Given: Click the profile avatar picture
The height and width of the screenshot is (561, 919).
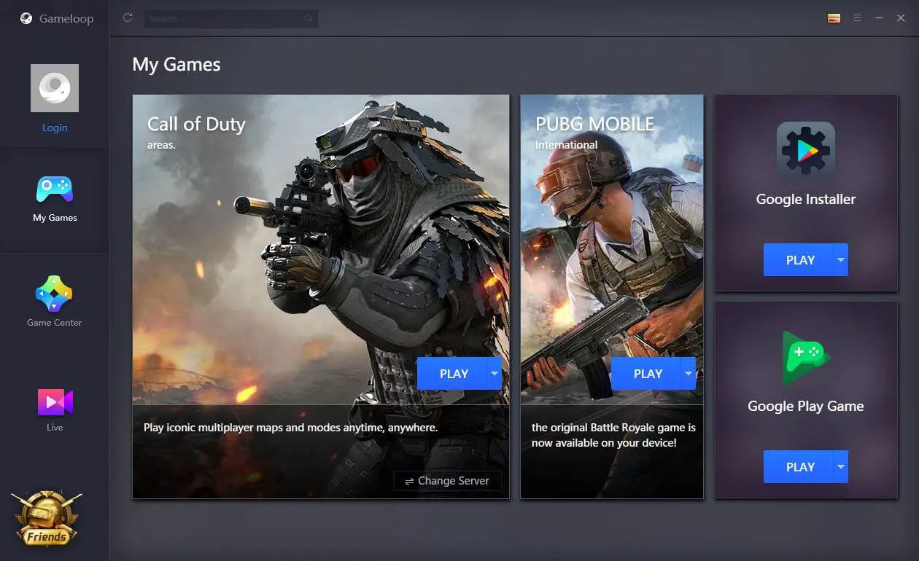Looking at the screenshot, I should coord(55,88).
